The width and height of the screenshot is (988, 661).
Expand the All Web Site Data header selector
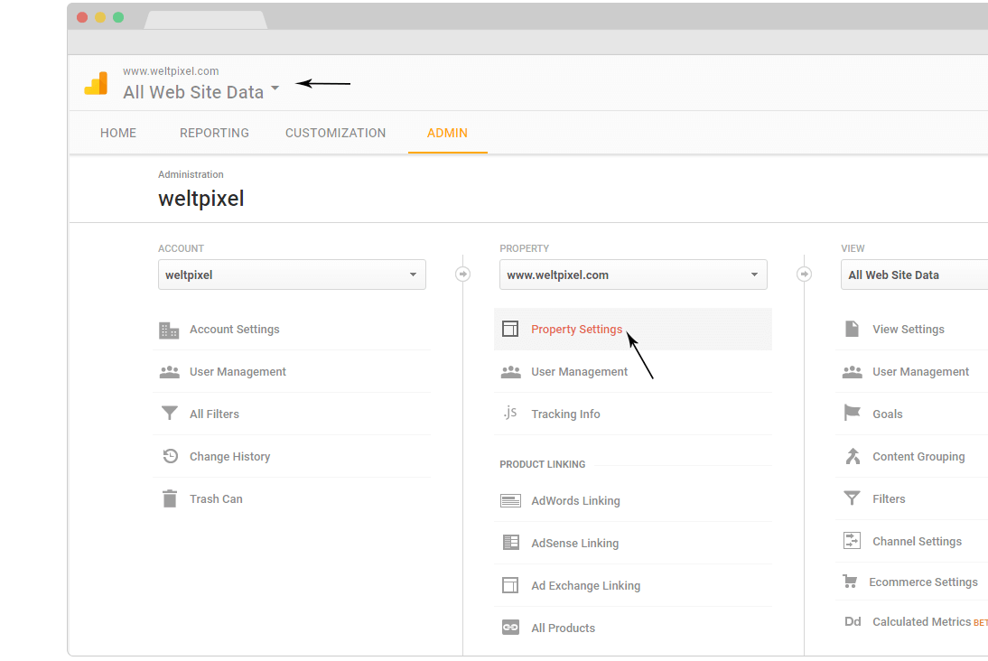[x=201, y=92]
